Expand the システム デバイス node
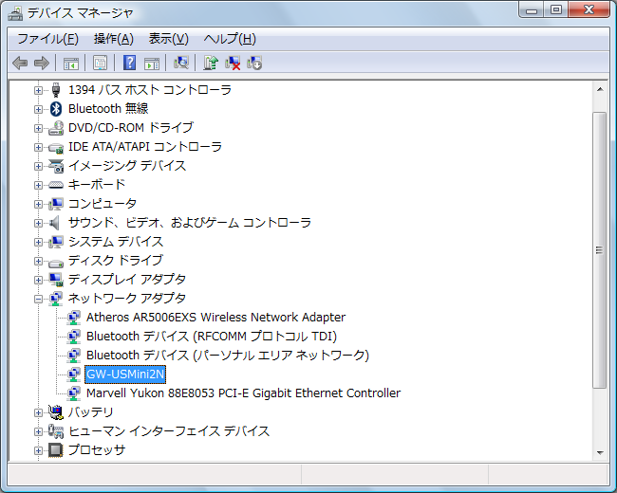Screen dimensions: 617x493 [38, 242]
